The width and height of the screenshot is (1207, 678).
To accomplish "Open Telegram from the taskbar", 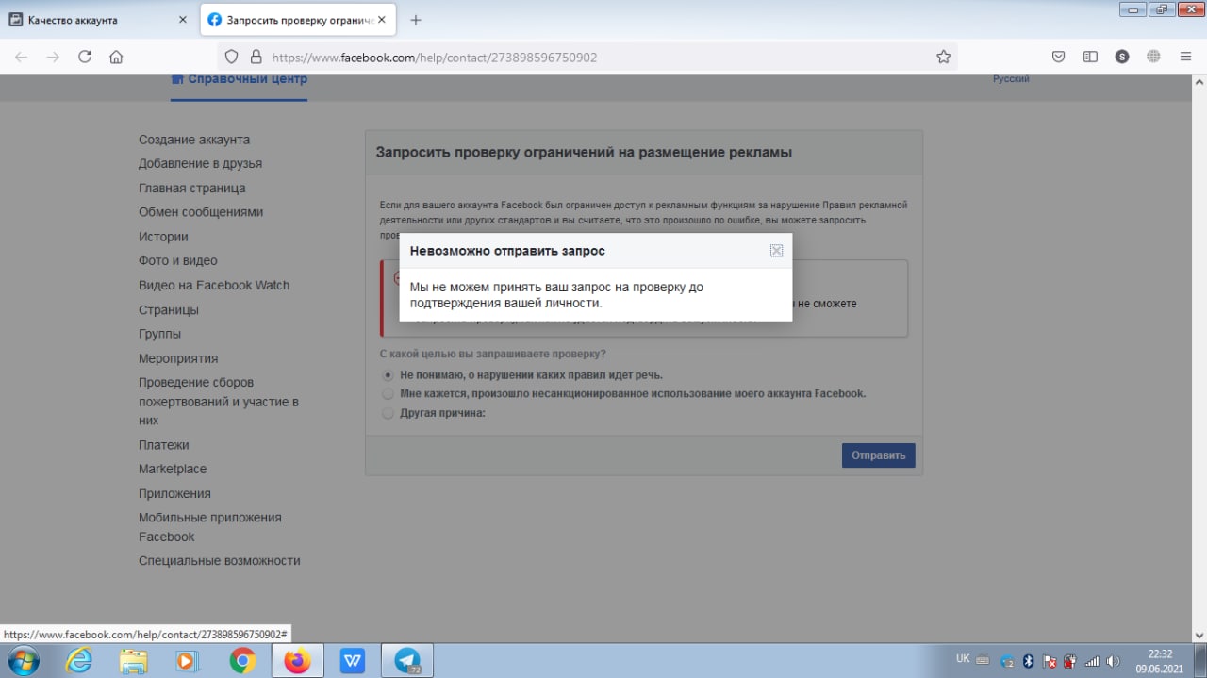I will point(407,661).
